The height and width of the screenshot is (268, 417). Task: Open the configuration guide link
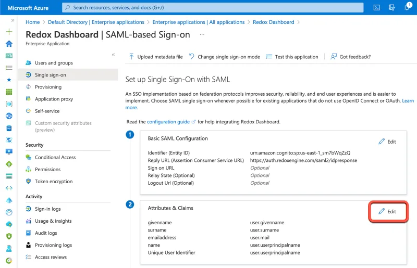(168, 122)
